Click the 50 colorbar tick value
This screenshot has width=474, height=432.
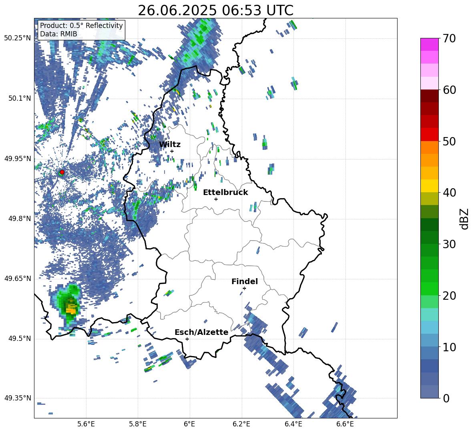tap(449, 141)
